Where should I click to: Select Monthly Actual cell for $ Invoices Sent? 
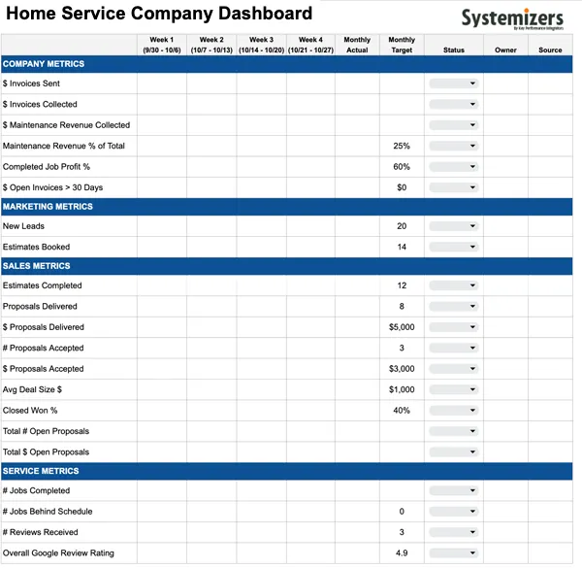pyautogui.click(x=357, y=84)
